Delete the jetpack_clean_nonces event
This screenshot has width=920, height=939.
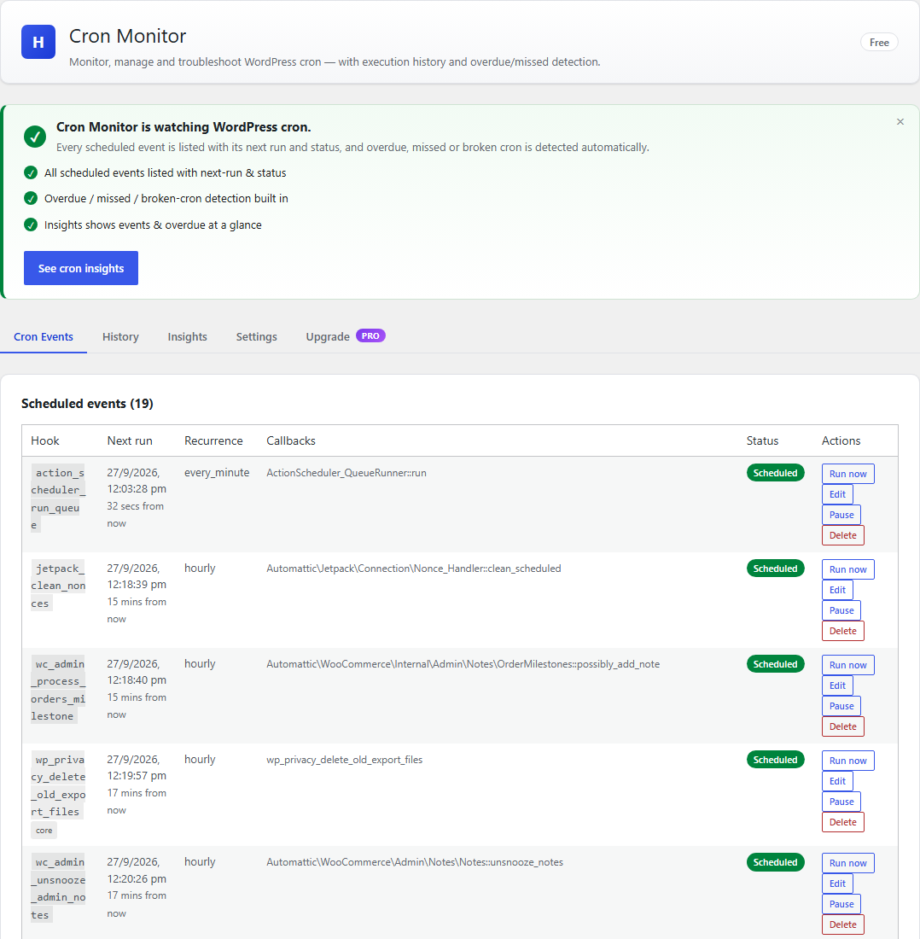pos(843,631)
